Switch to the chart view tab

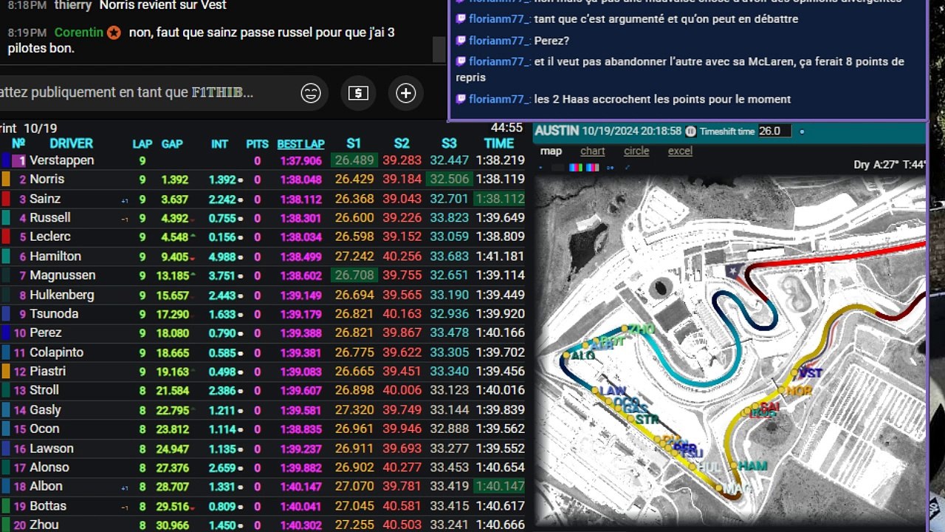[593, 151]
